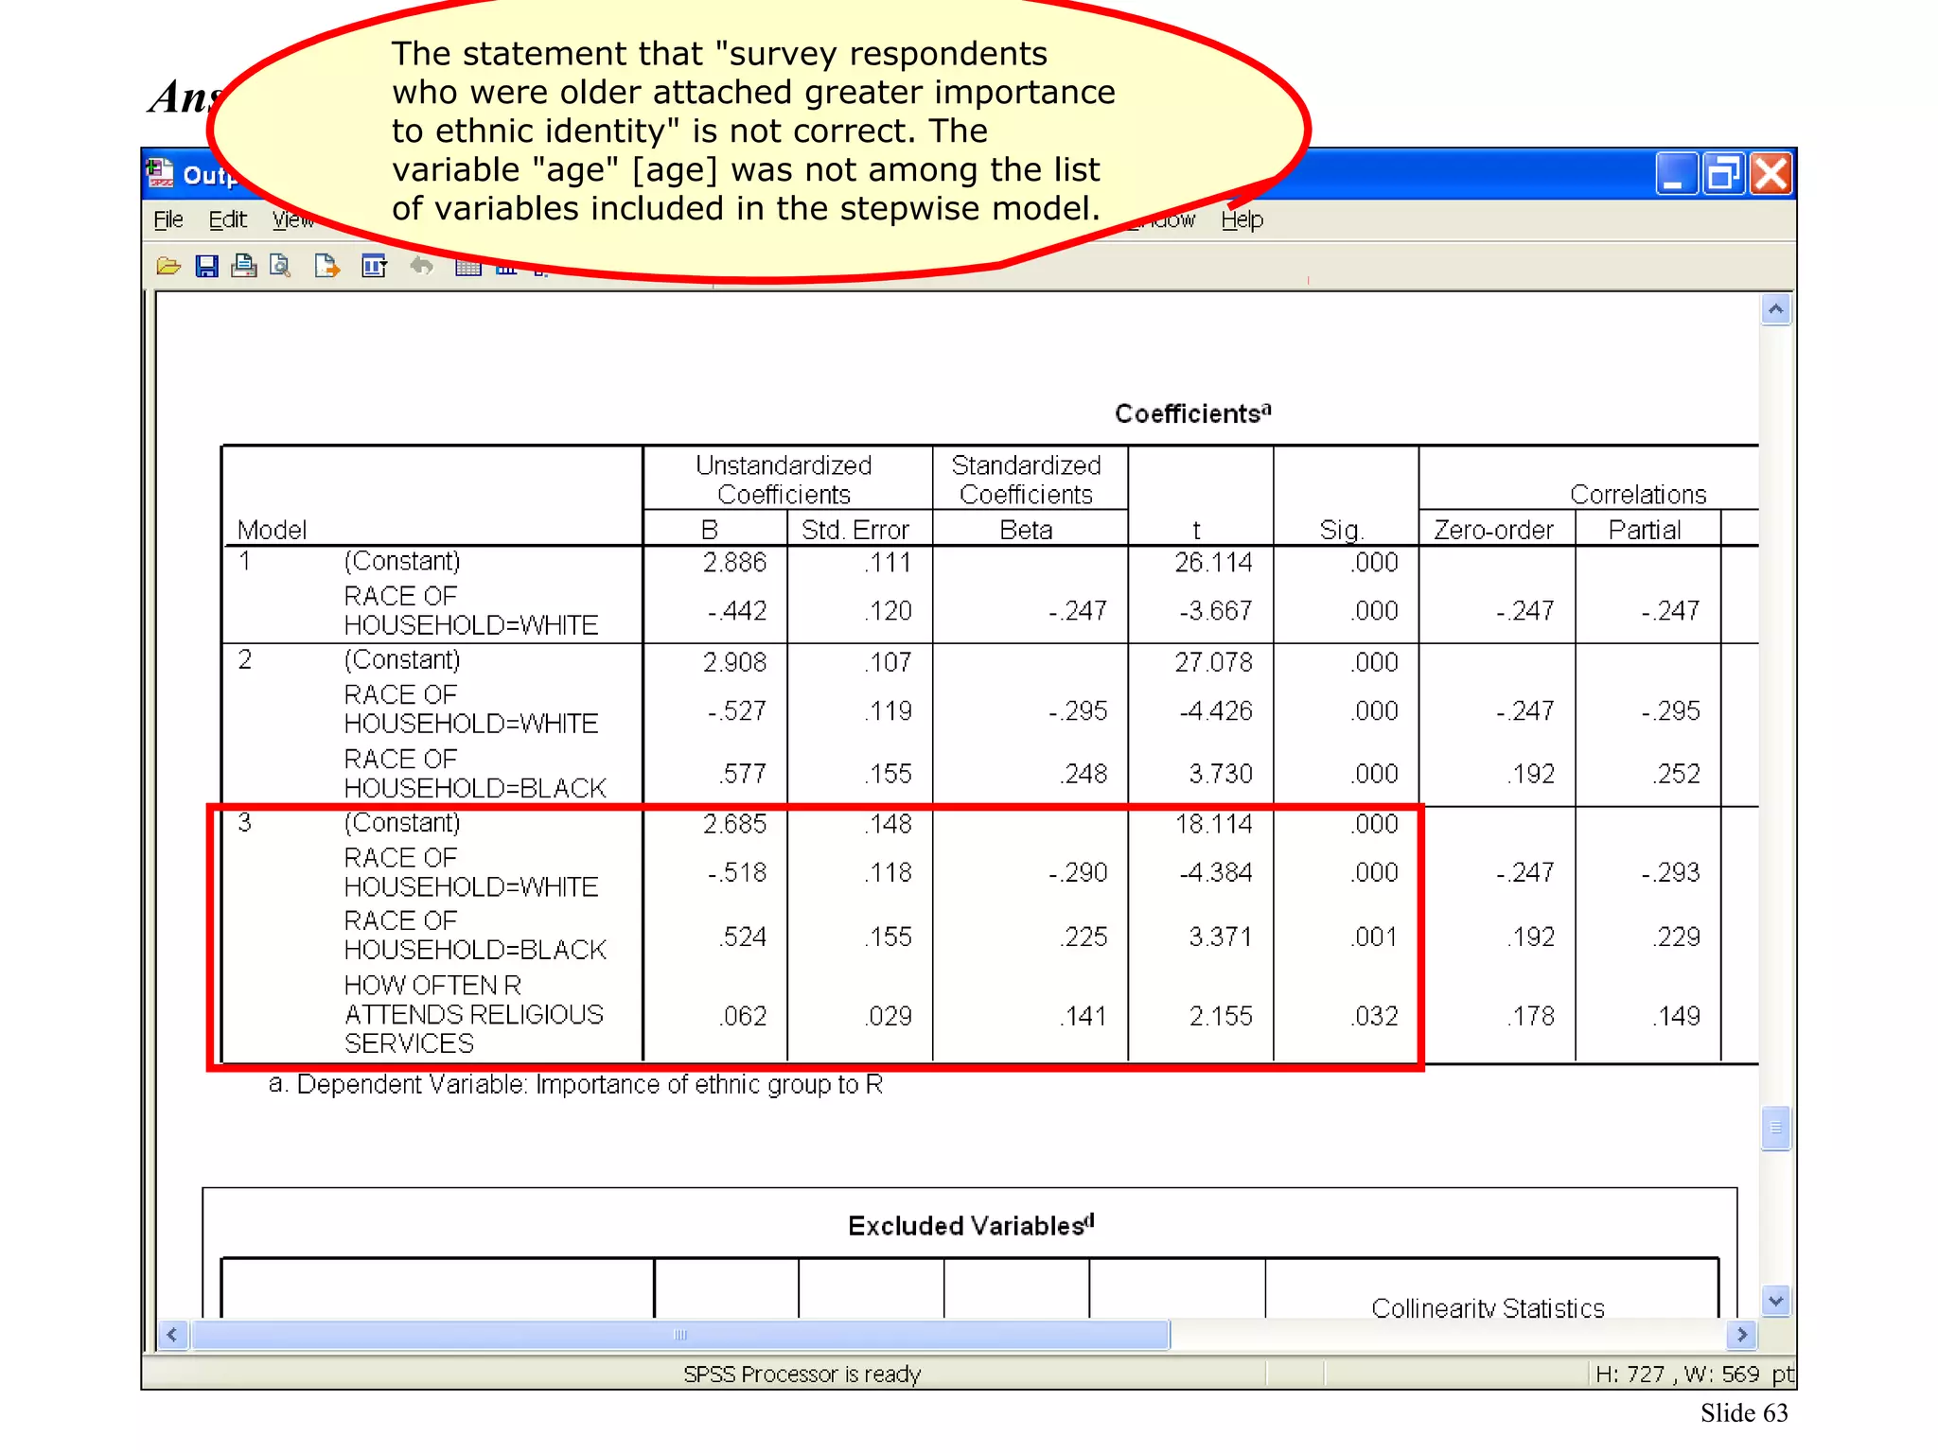
Task: Open the View menu
Action: [x=292, y=219]
